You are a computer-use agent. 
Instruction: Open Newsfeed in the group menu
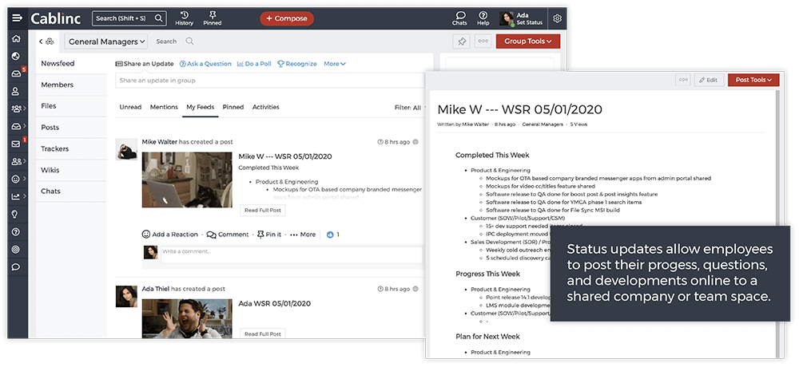coord(71,64)
